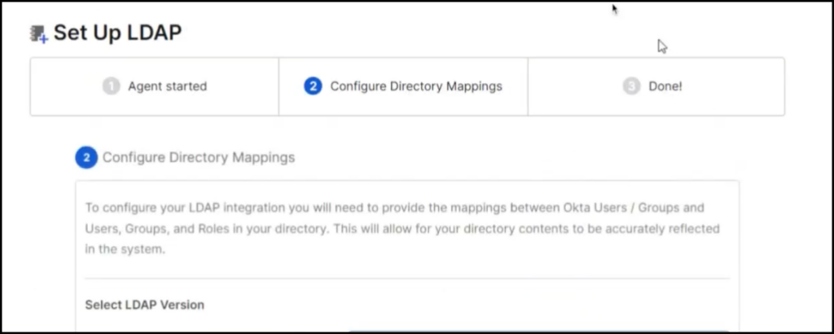Click the step 1 number badge
Viewport: 834px width, 334px height.
(x=111, y=86)
